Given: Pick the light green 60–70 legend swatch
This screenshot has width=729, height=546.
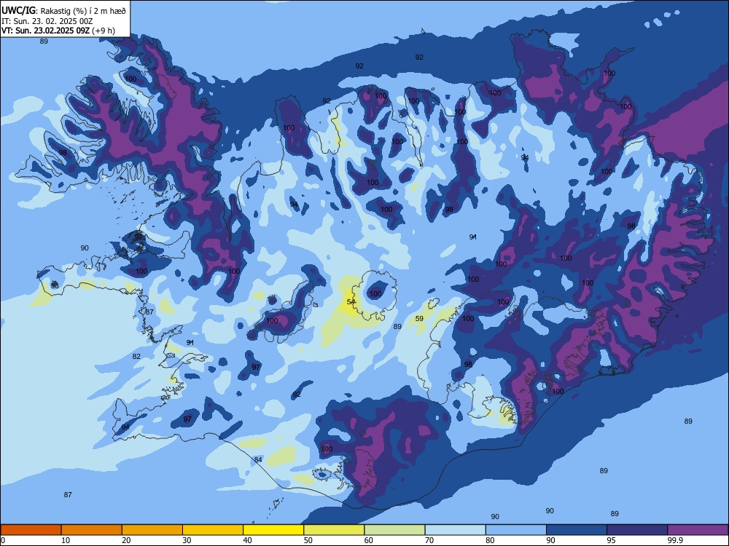Looking at the screenshot, I should 394,530.
